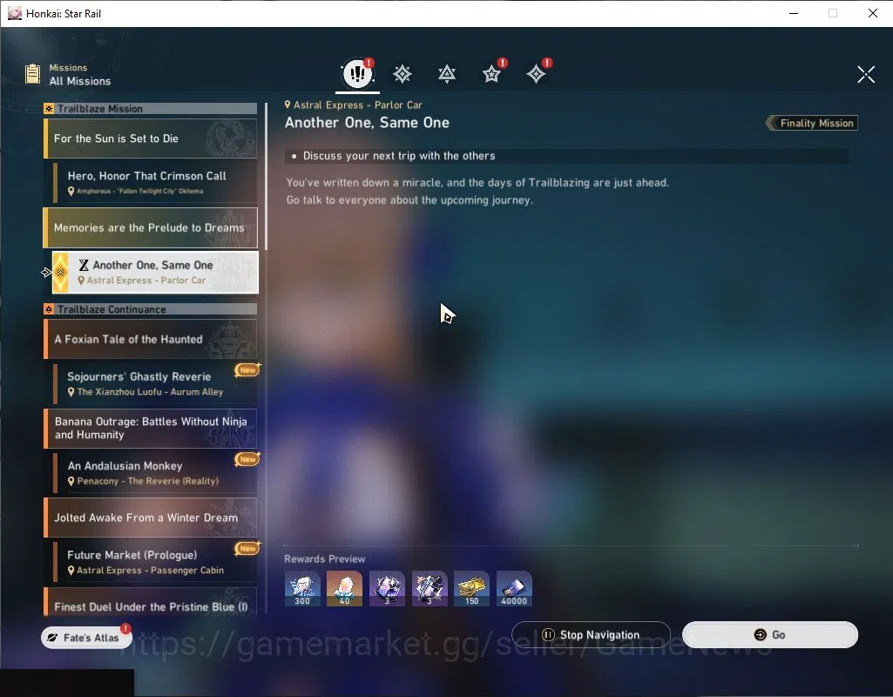Viewport: 893px width, 697px height.
Task: View the 150 gold reward item icon
Action: pos(471,589)
